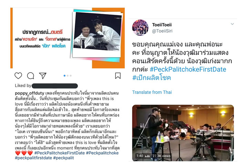
Task: Open comments with speech bubble icon
Action: (30, 76)
